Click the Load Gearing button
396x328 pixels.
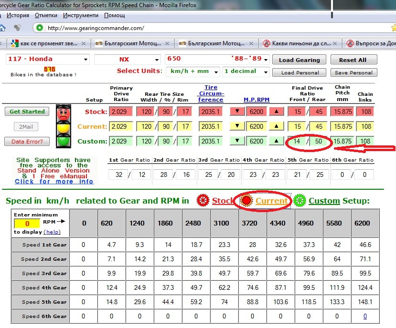click(x=299, y=60)
